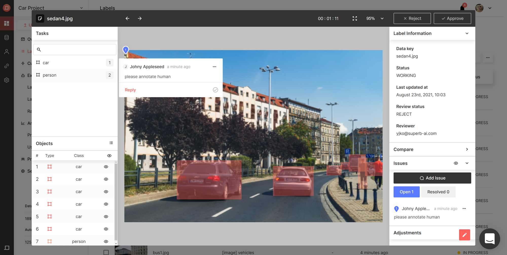Select object row 7 person
Image resolution: width=507 pixels, height=255 pixels.
click(x=74, y=242)
